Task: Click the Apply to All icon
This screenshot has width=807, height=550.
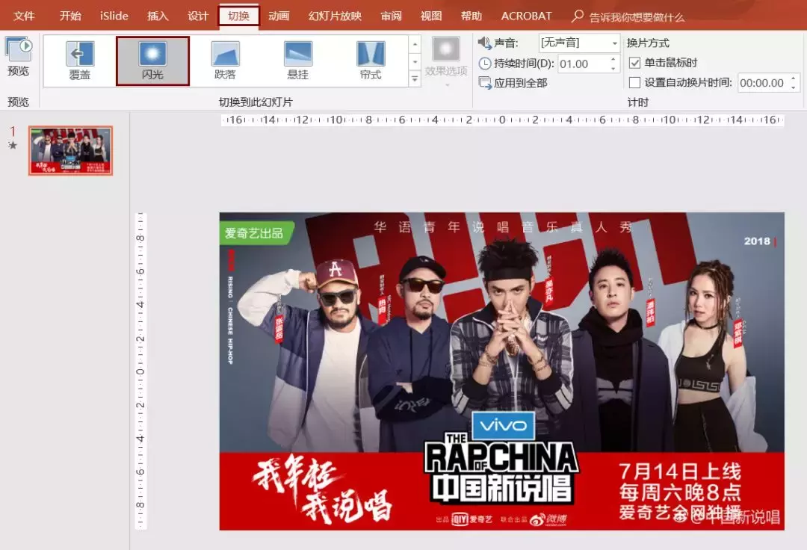Action: [x=485, y=83]
